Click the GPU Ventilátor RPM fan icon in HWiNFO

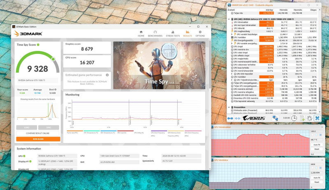pyautogui.click(x=232, y=37)
